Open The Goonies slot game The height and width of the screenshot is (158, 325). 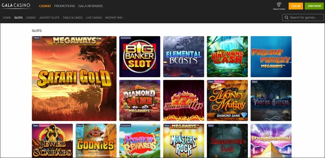click(96, 141)
